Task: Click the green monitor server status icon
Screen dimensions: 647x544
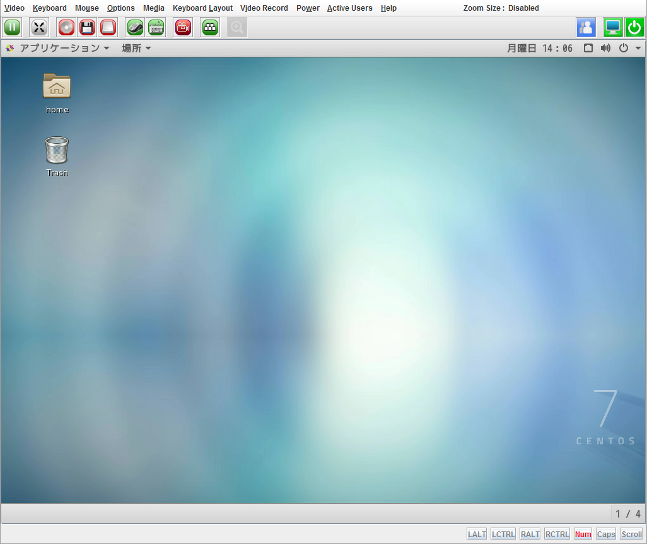Action: [613, 28]
